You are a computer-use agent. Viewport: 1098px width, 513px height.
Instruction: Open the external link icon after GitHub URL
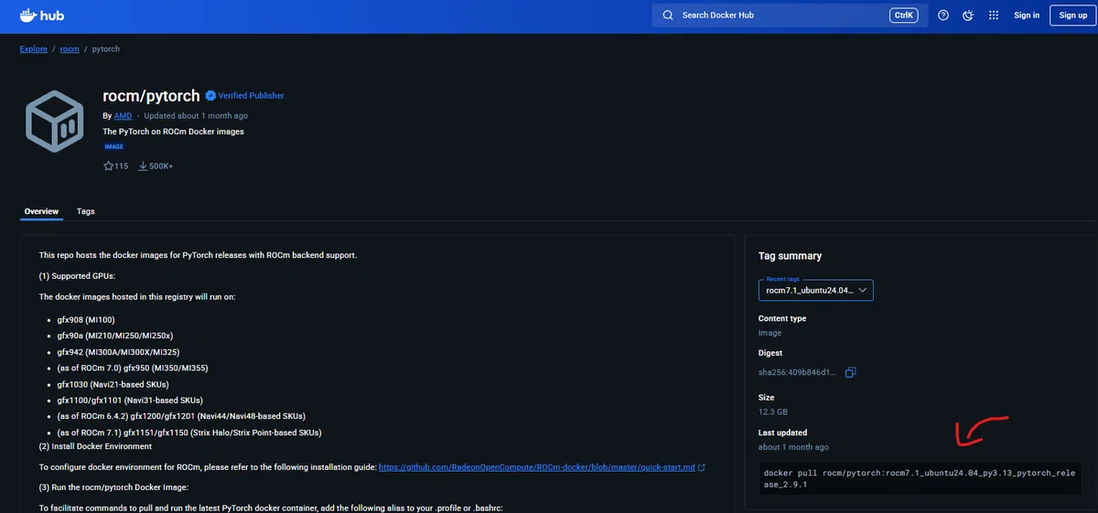pos(702,467)
